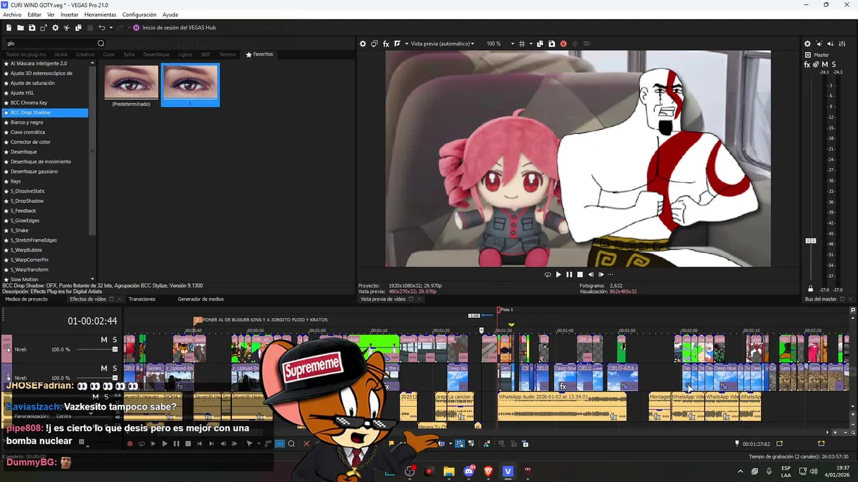Adjust the Master volume fader
The width and height of the screenshot is (858, 482).
coord(810,240)
